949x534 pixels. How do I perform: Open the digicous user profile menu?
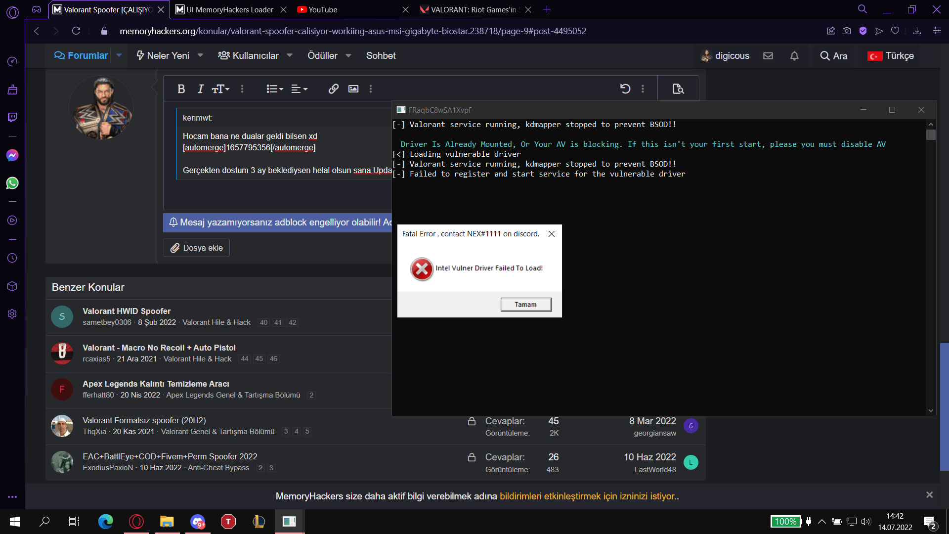tap(725, 56)
